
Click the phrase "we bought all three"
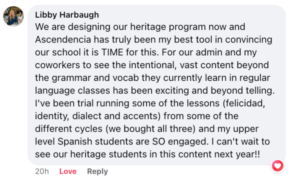(151, 129)
